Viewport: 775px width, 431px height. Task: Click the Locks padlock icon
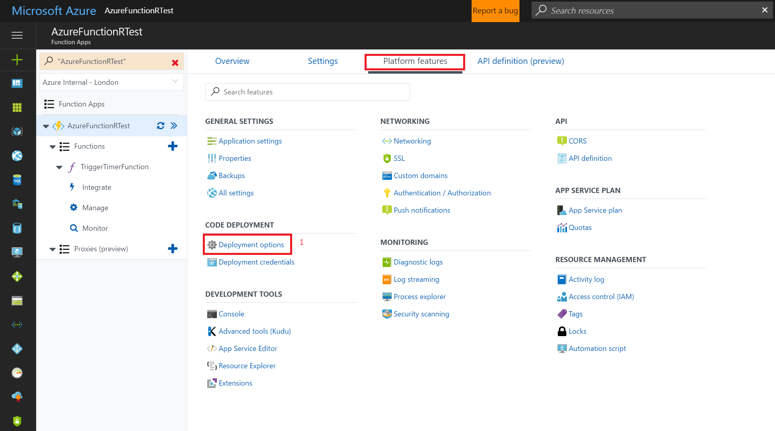coord(562,331)
